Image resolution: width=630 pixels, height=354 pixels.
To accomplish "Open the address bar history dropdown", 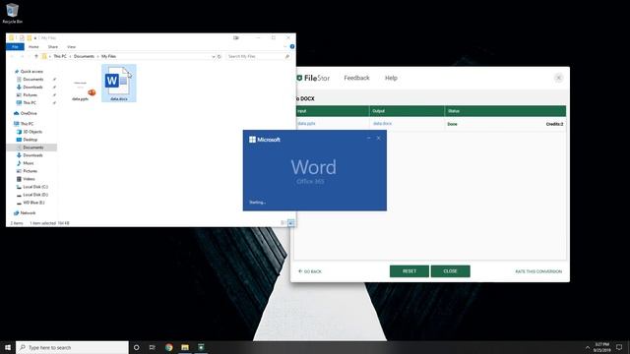I will click(x=214, y=57).
